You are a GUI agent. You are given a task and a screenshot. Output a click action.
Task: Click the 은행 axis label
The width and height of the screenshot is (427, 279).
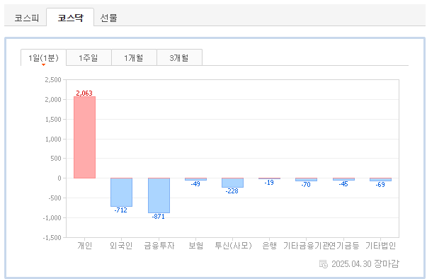click(269, 246)
